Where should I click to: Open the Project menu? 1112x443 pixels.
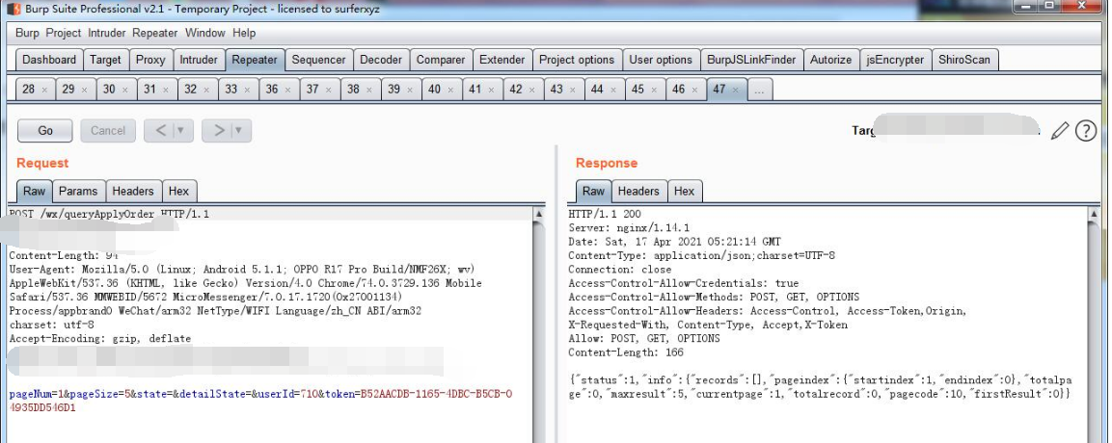(x=64, y=34)
